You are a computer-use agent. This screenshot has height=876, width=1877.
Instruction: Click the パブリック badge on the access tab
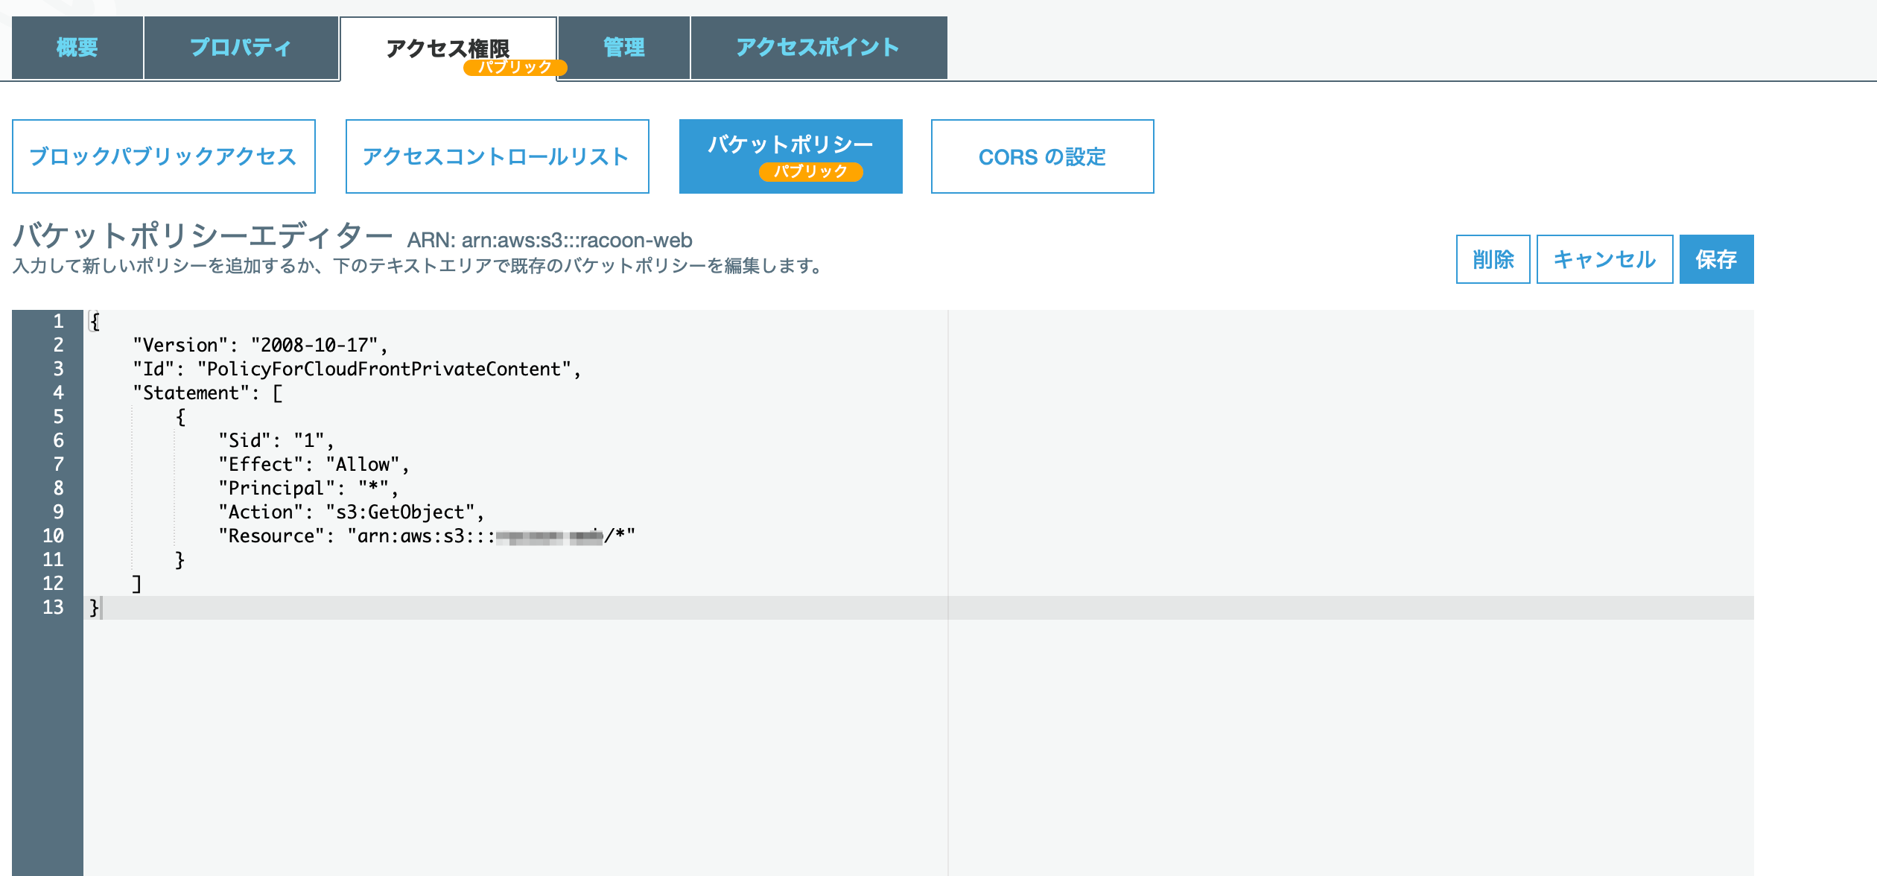(515, 68)
